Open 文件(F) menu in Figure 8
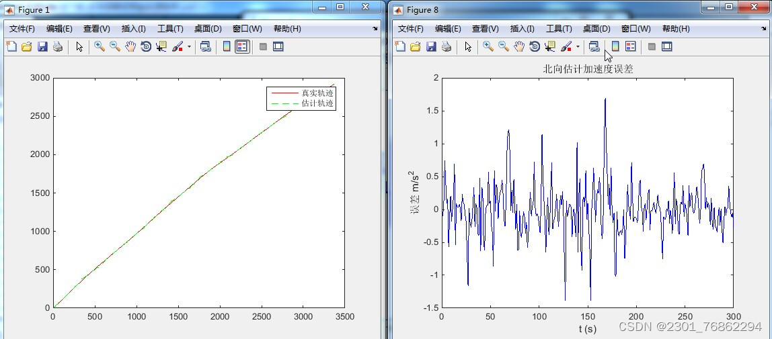Screen dimensions: 772x339 pyautogui.click(x=411, y=29)
